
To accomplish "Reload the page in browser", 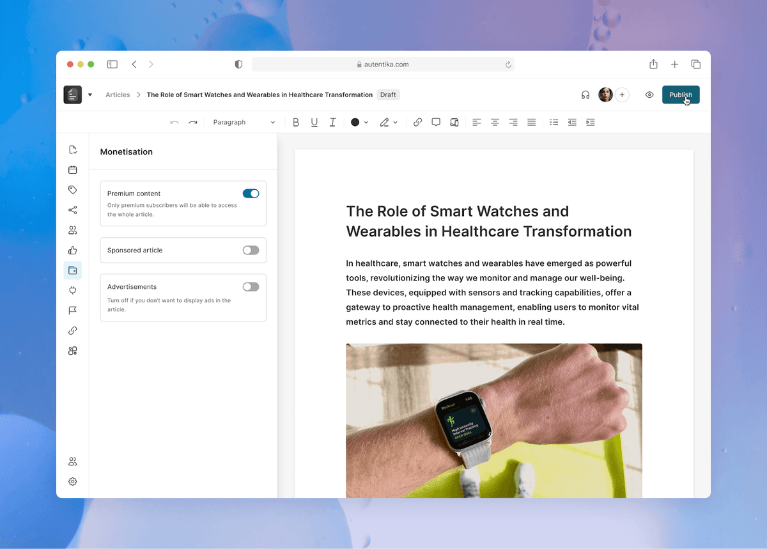I will click(508, 65).
